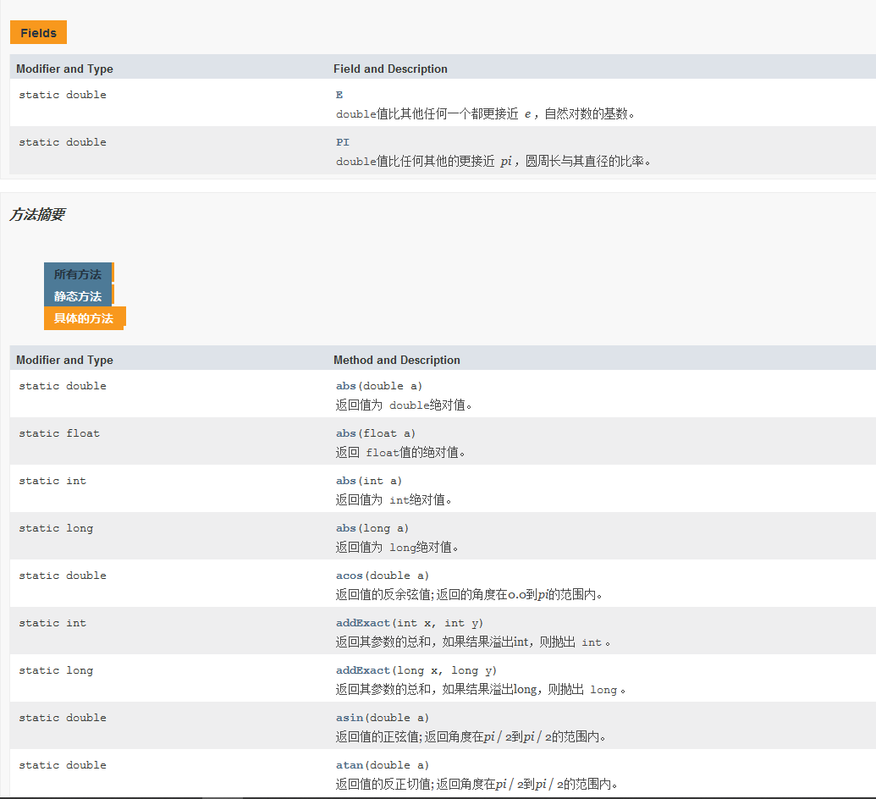Open the E field link

pyautogui.click(x=339, y=95)
